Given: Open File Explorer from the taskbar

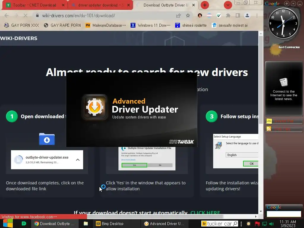Looking at the screenshot, I should [x=86, y=224].
